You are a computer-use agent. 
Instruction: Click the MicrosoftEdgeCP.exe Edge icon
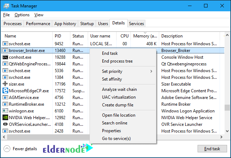5,91
